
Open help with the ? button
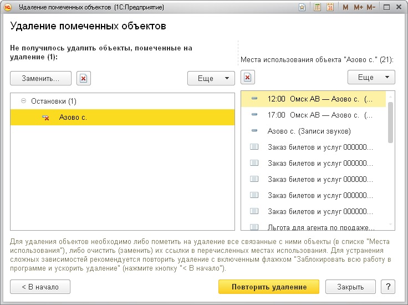(x=387, y=287)
